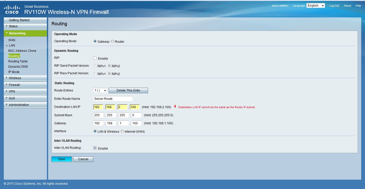Select LAN & Wireless interface

pos(95,131)
